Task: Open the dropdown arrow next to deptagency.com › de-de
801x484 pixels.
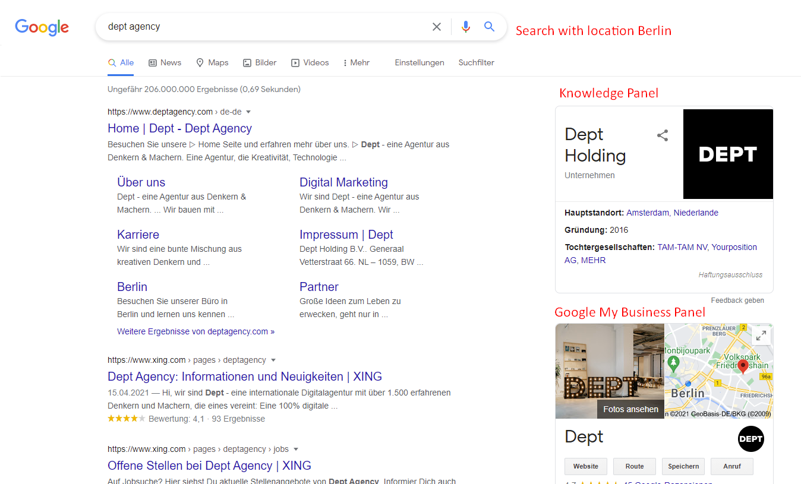Action: coord(248,112)
